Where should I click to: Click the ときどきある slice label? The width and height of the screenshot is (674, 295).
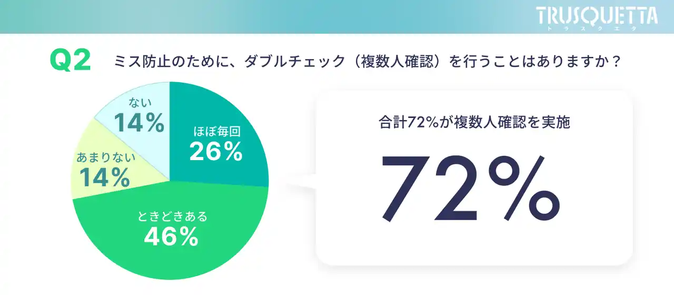click(x=172, y=217)
